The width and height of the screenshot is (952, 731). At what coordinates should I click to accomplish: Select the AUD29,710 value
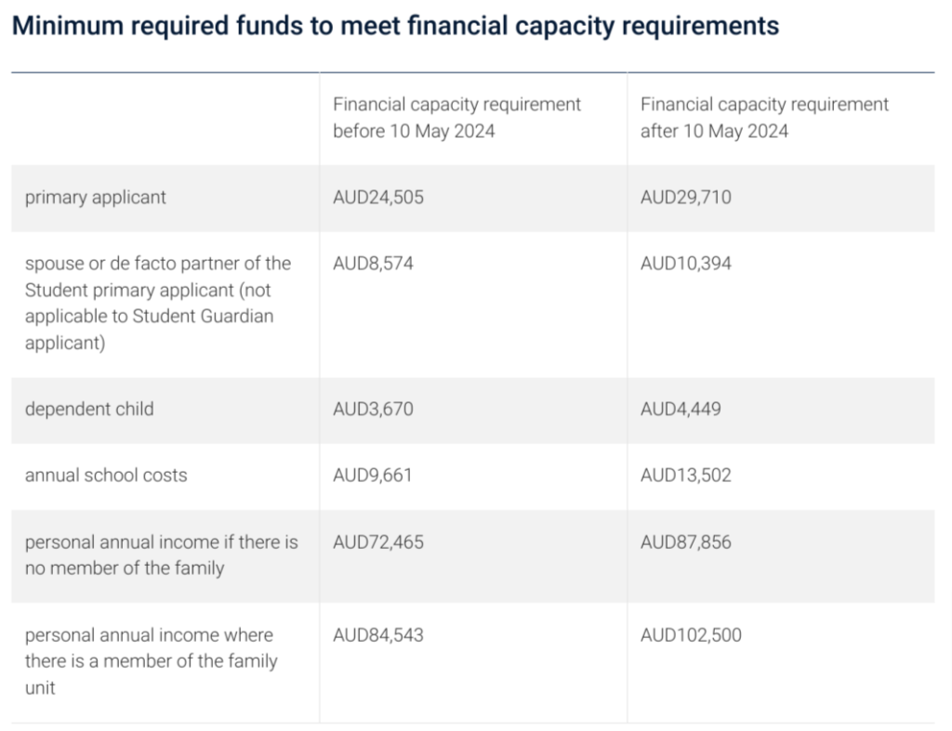click(686, 197)
